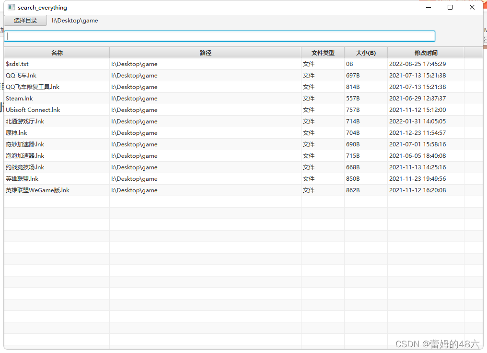Select the QQ飞车修复工具.lnk entry

(x=33, y=87)
